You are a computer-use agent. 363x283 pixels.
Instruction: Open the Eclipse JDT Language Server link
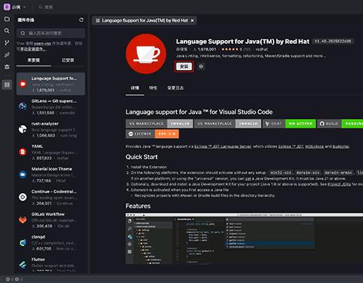click(223, 146)
